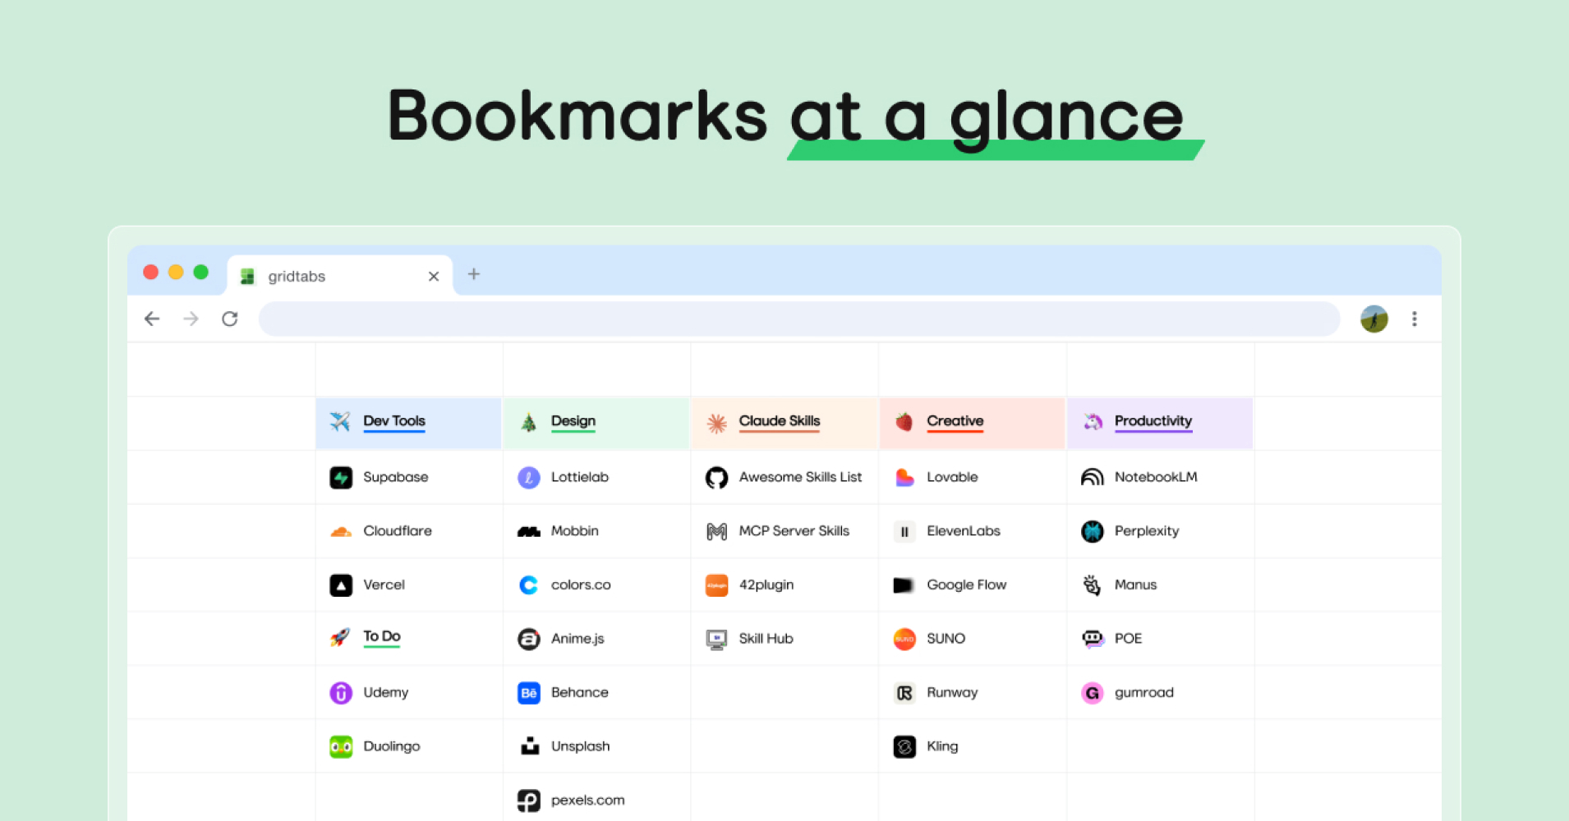Click the SUNO orange icon

[904, 640]
